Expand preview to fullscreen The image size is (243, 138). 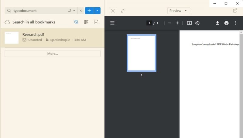[123, 11]
